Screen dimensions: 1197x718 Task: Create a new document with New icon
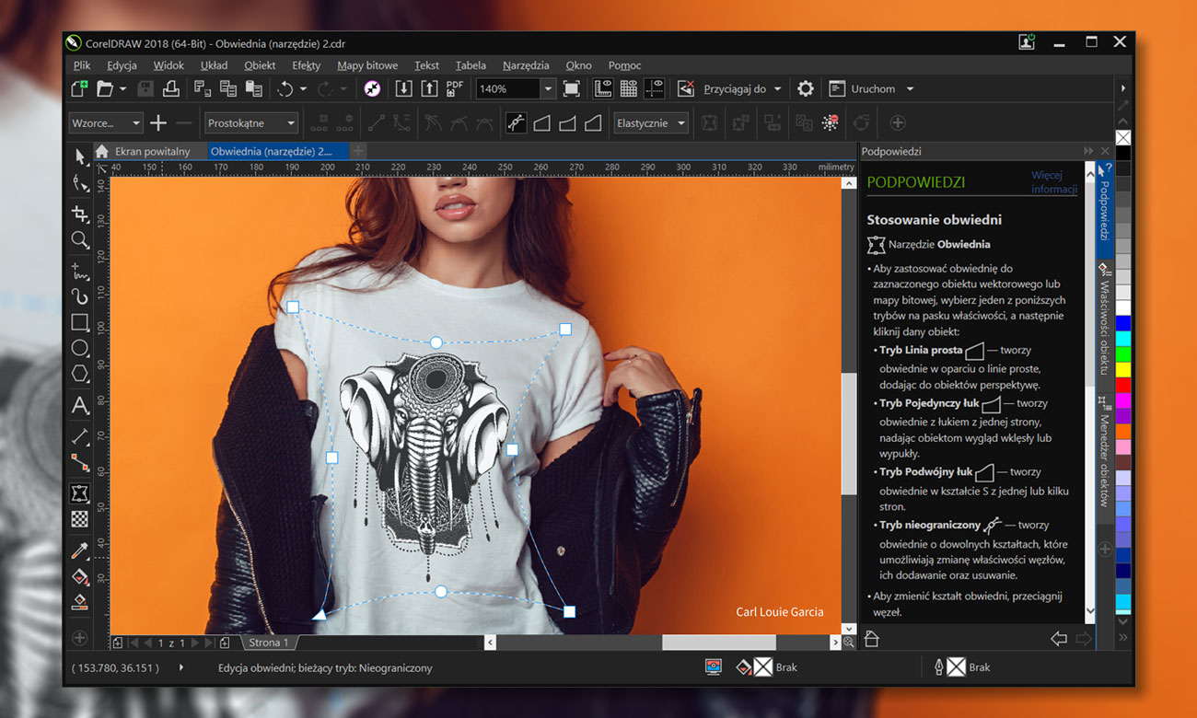80,88
